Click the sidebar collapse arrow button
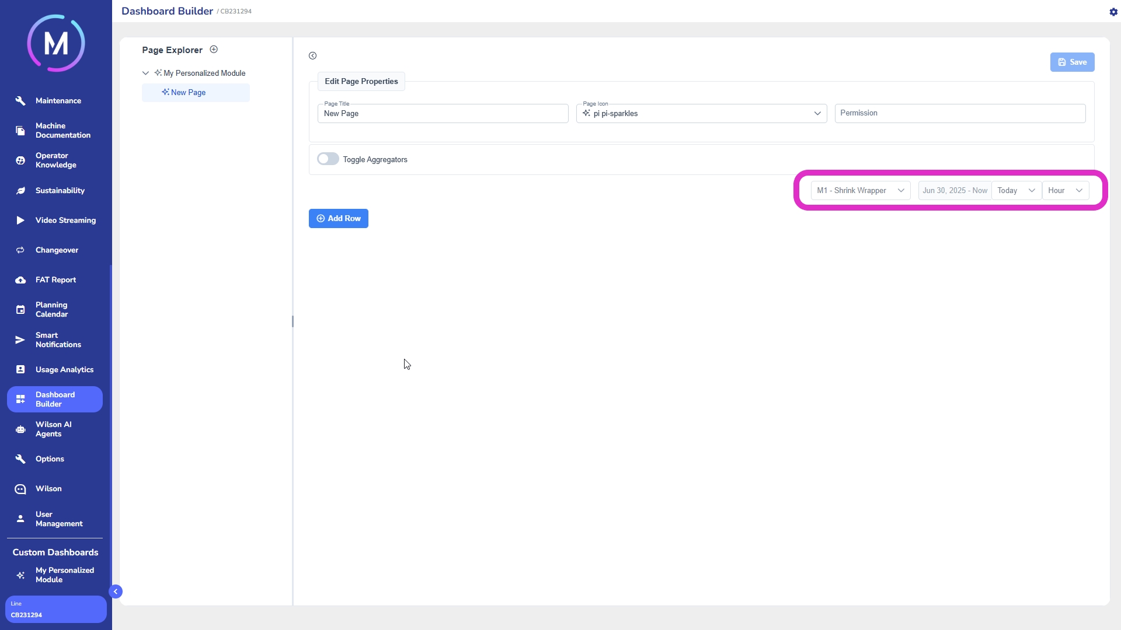 tap(116, 591)
